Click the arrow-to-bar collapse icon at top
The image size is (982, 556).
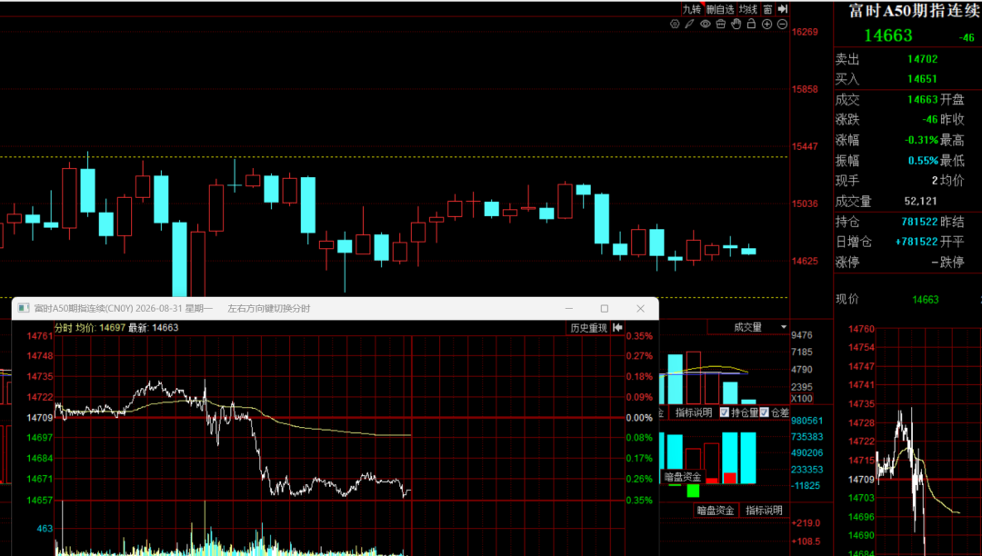click(x=783, y=9)
